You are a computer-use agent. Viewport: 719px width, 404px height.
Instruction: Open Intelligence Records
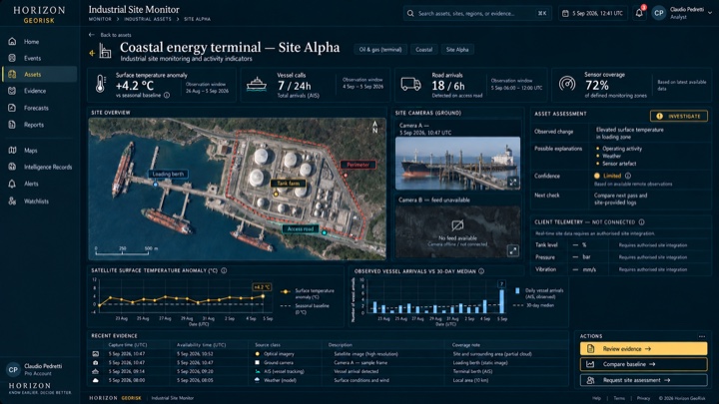(x=39, y=168)
